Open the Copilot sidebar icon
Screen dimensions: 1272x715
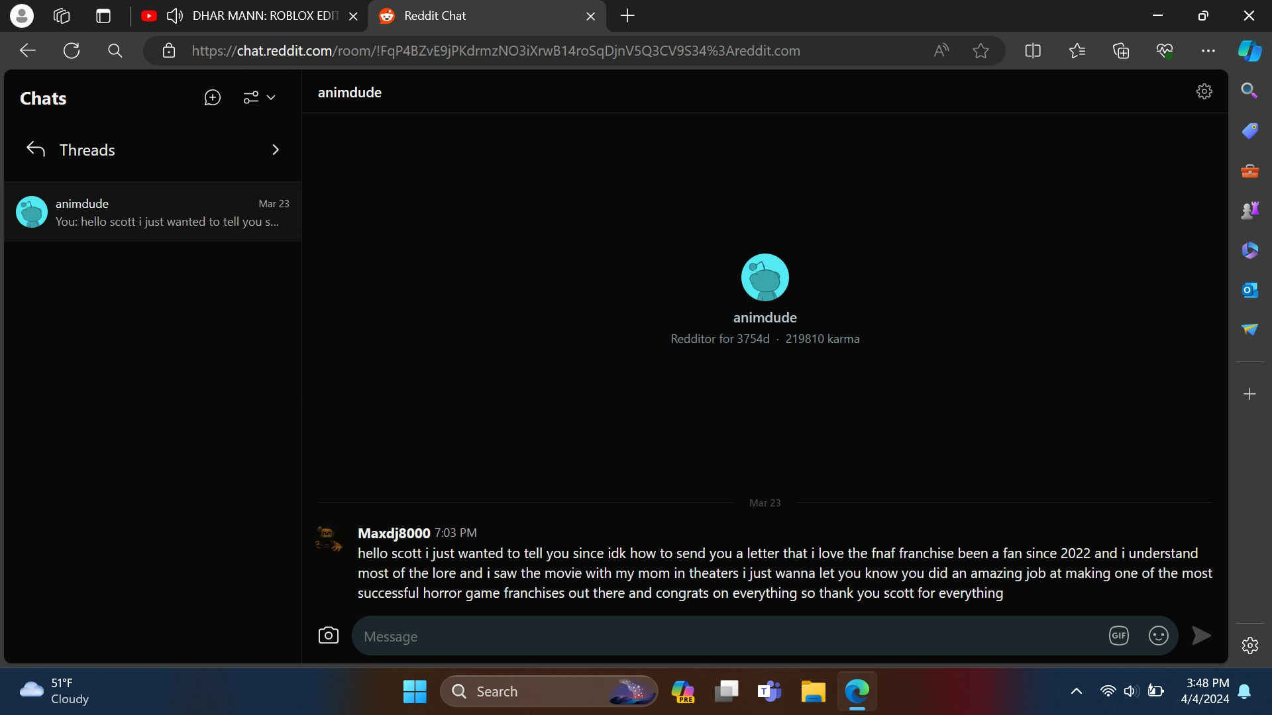click(x=1249, y=51)
